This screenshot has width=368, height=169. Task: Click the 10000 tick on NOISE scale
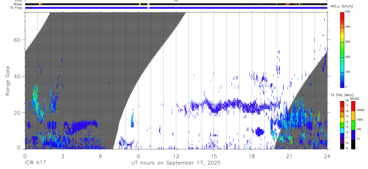(361, 110)
